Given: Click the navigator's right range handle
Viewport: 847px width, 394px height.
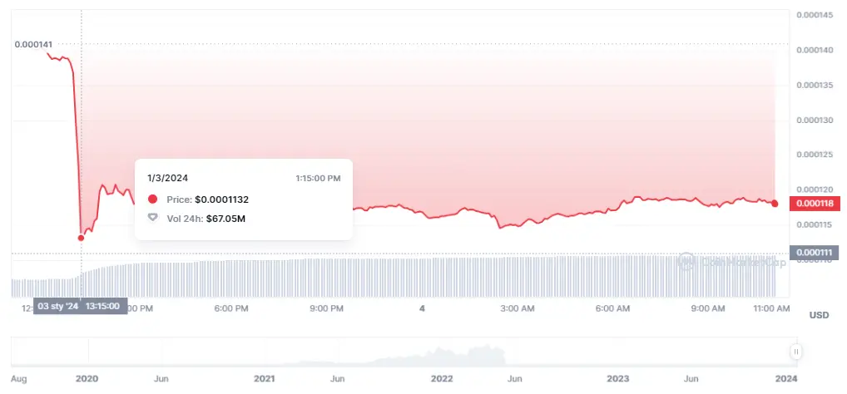Looking at the screenshot, I should (x=796, y=352).
